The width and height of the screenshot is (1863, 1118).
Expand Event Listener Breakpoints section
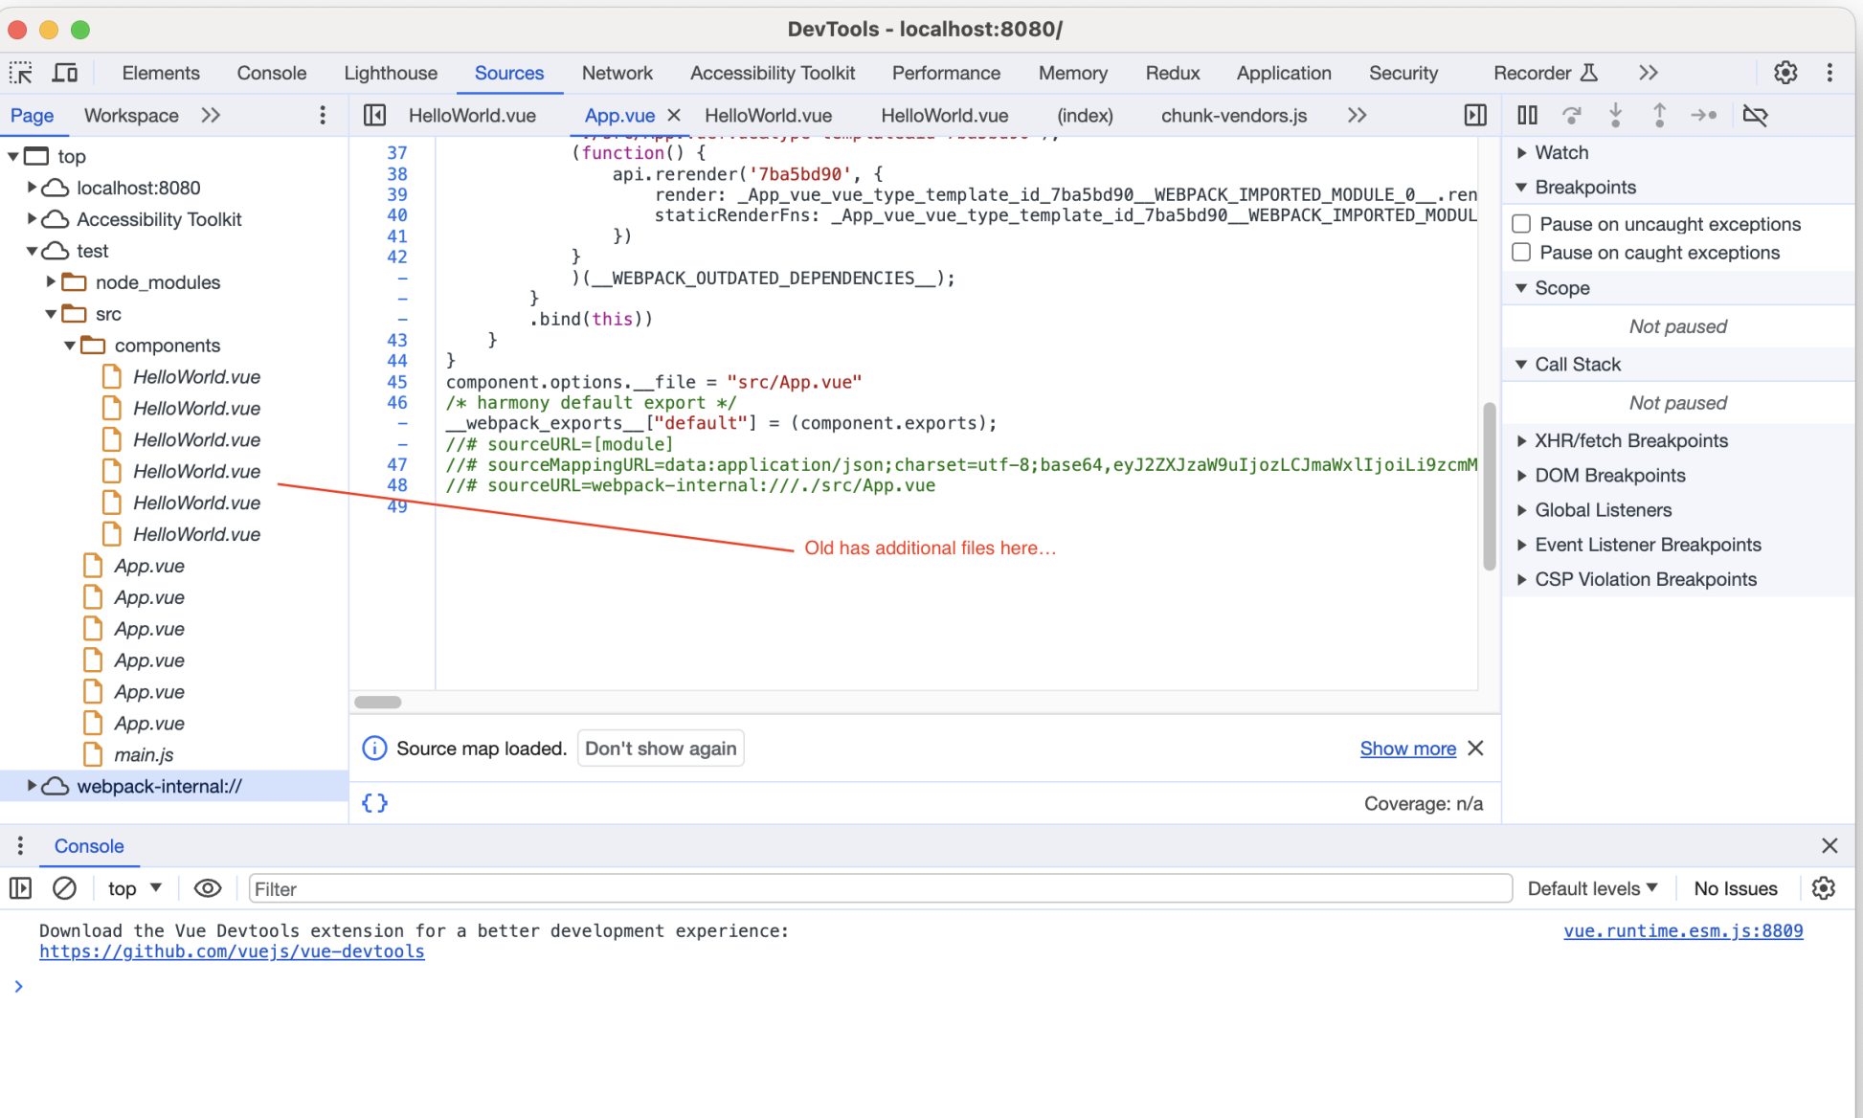[1521, 545]
